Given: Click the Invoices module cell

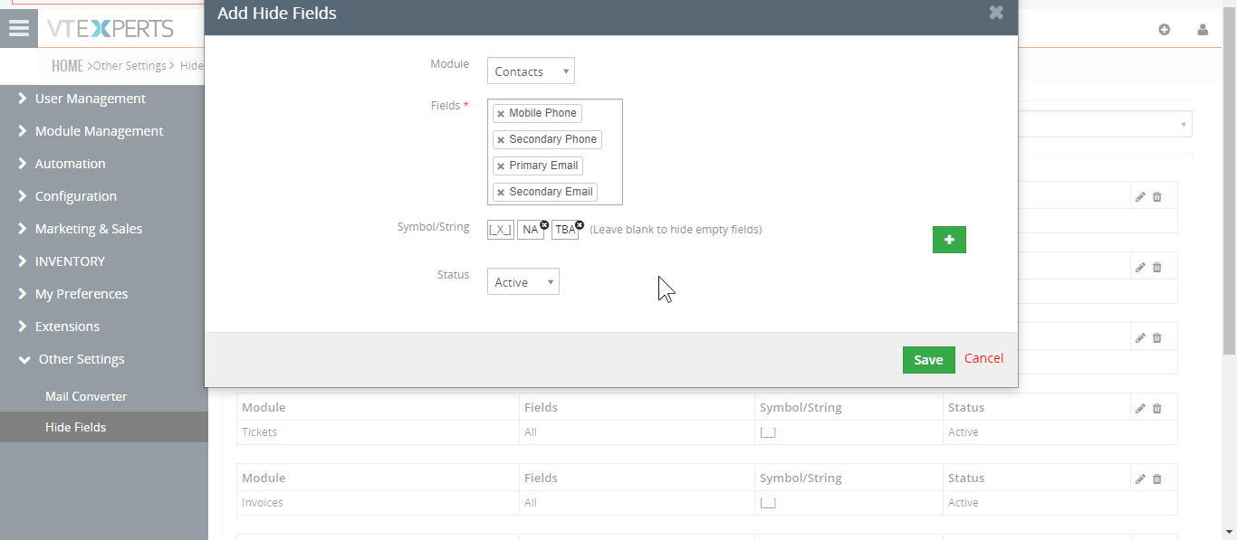Looking at the screenshot, I should click(378, 503).
